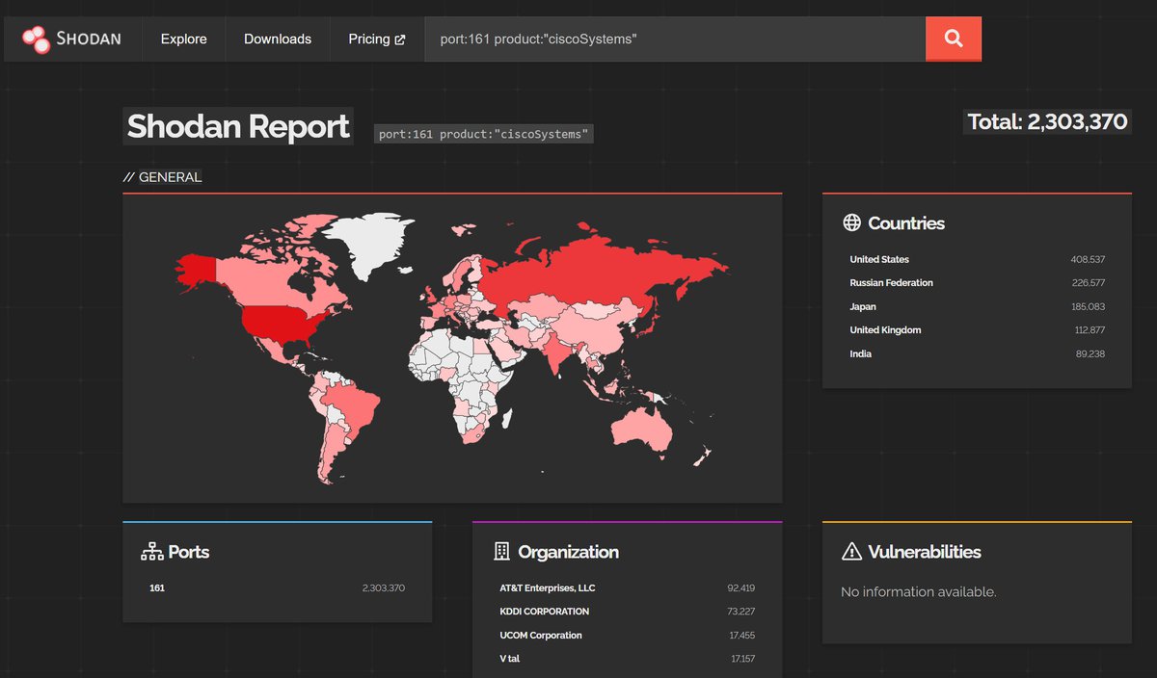This screenshot has width=1157, height=678.
Task: Click the network icon beside Ports
Action: (x=151, y=552)
